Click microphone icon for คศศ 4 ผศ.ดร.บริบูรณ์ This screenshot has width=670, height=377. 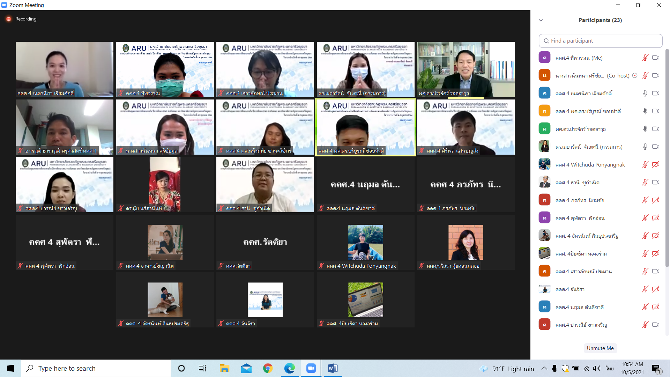645,111
